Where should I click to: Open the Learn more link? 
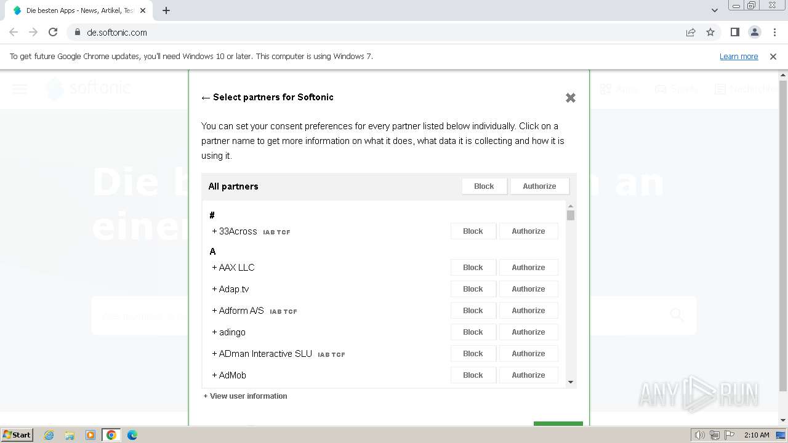point(739,57)
